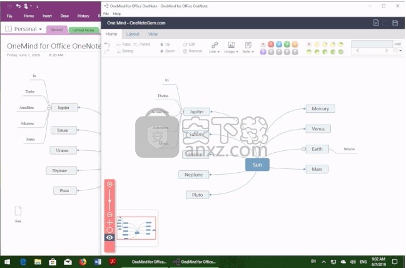Mark progress complete with green check icon
This screenshot has width=406, height=268.
tap(341, 51)
